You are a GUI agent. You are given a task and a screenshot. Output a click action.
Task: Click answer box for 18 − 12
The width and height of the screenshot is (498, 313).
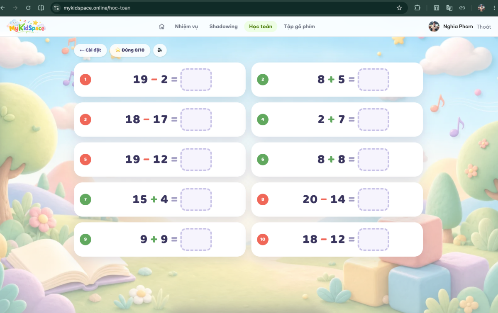click(x=373, y=239)
